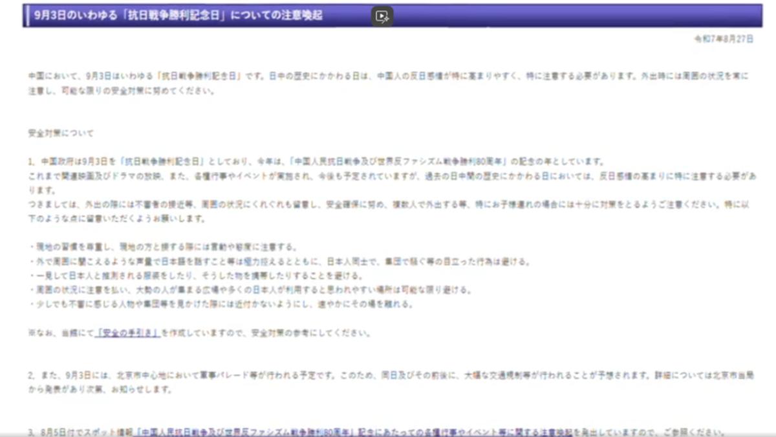Image resolution: width=776 pixels, height=437 pixels.
Task: Select the first bullet about 現地の習慣
Action: tap(162, 247)
